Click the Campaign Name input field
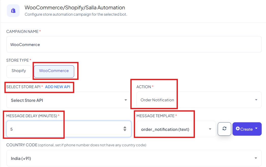Screen dimensions: 266x167 click(134, 44)
